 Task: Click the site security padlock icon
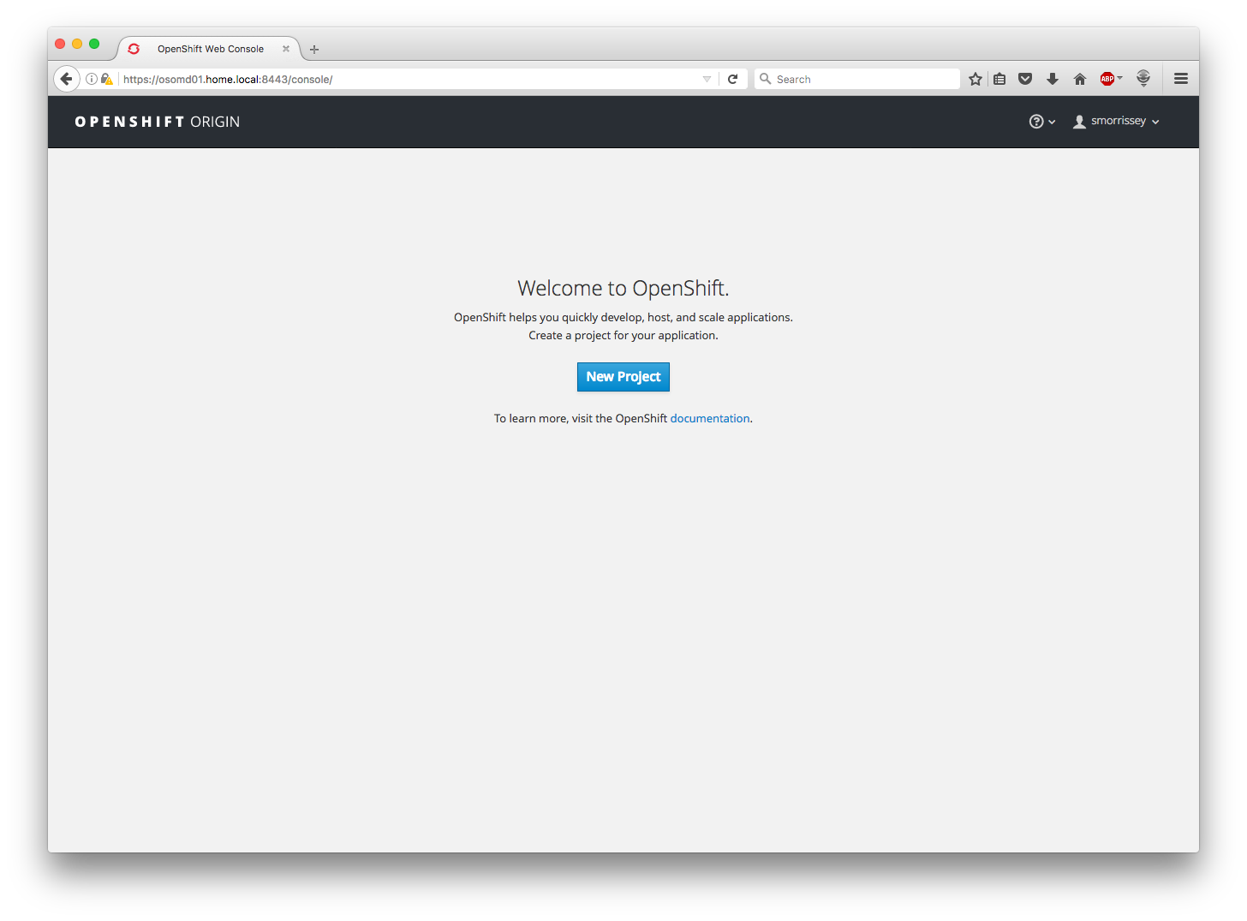click(107, 78)
